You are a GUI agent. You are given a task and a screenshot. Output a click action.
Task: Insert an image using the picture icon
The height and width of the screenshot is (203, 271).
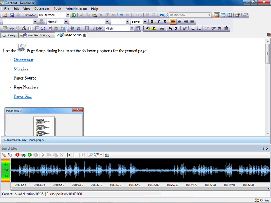(5, 28)
